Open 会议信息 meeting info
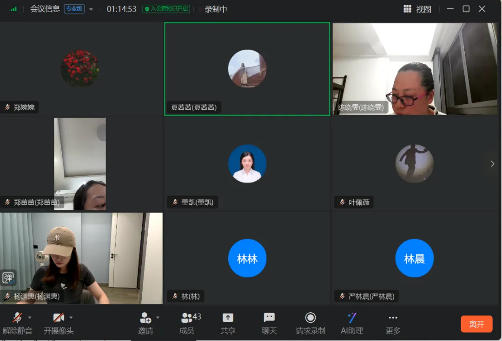 tap(45, 9)
